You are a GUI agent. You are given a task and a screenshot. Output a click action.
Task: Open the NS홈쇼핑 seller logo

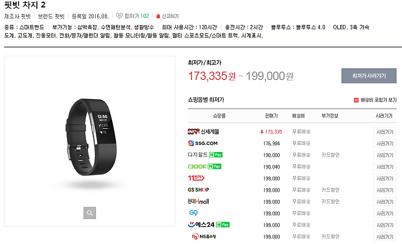[x=204, y=236]
